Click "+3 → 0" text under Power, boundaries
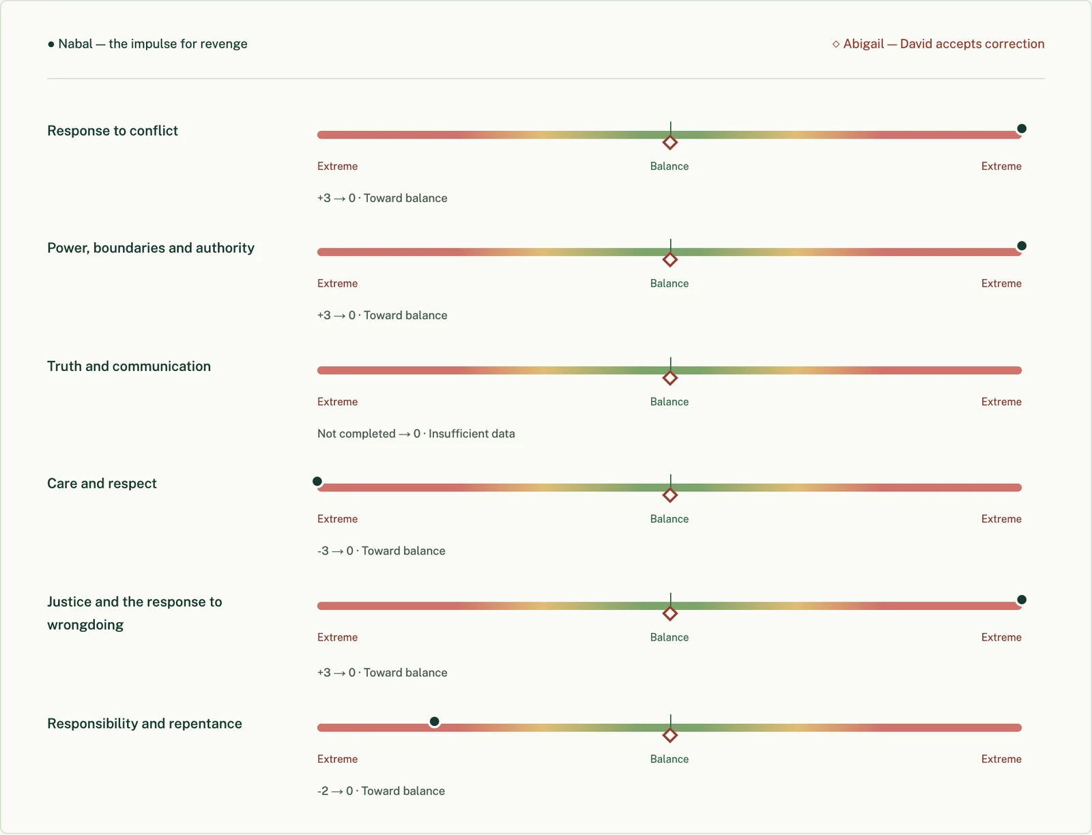This screenshot has width=1092, height=835. tap(336, 316)
